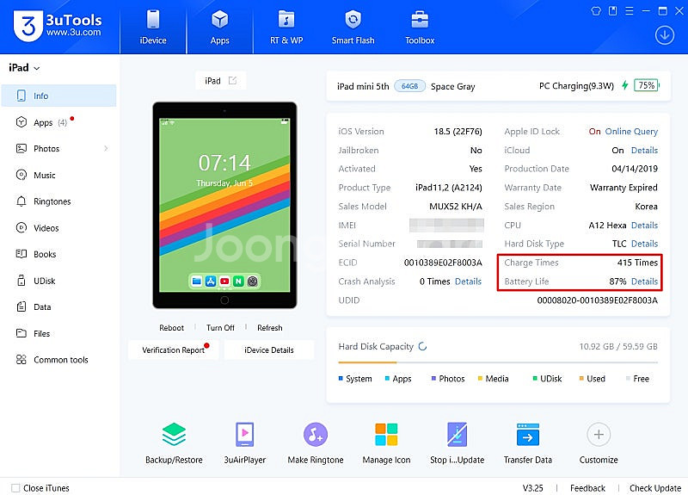This screenshot has width=688, height=495.
Task: Open Files in the sidebar
Action: point(58,333)
